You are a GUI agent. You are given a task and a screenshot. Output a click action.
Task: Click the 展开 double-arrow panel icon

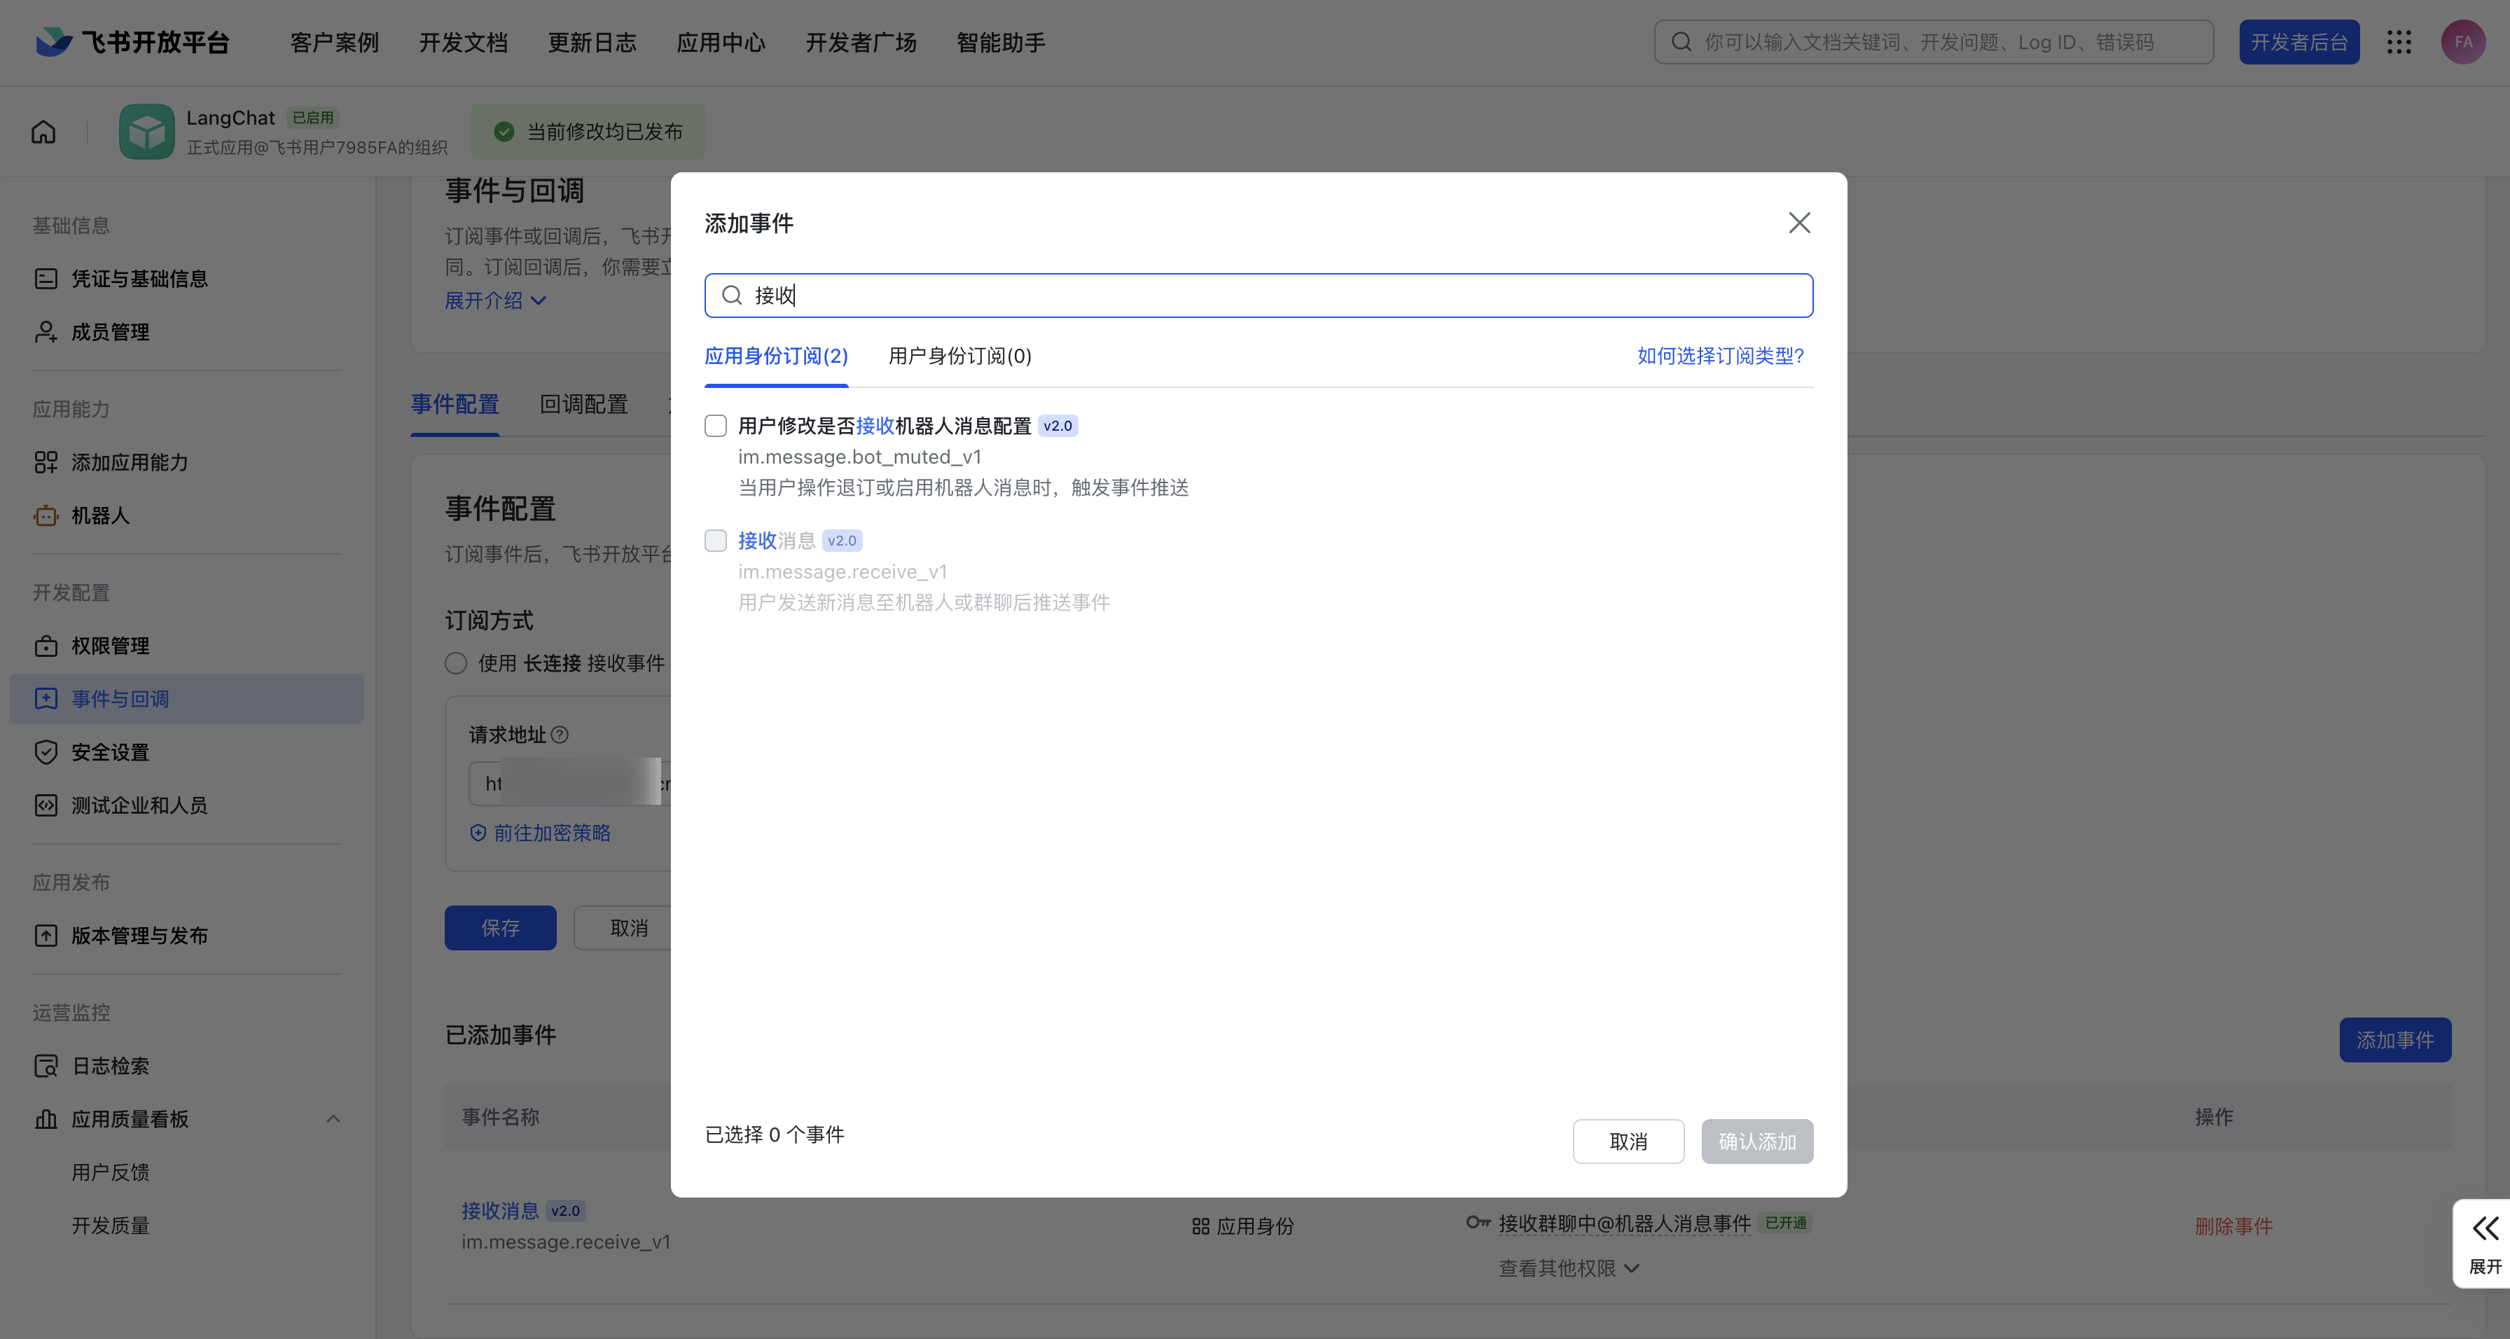click(x=2485, y=1229)
